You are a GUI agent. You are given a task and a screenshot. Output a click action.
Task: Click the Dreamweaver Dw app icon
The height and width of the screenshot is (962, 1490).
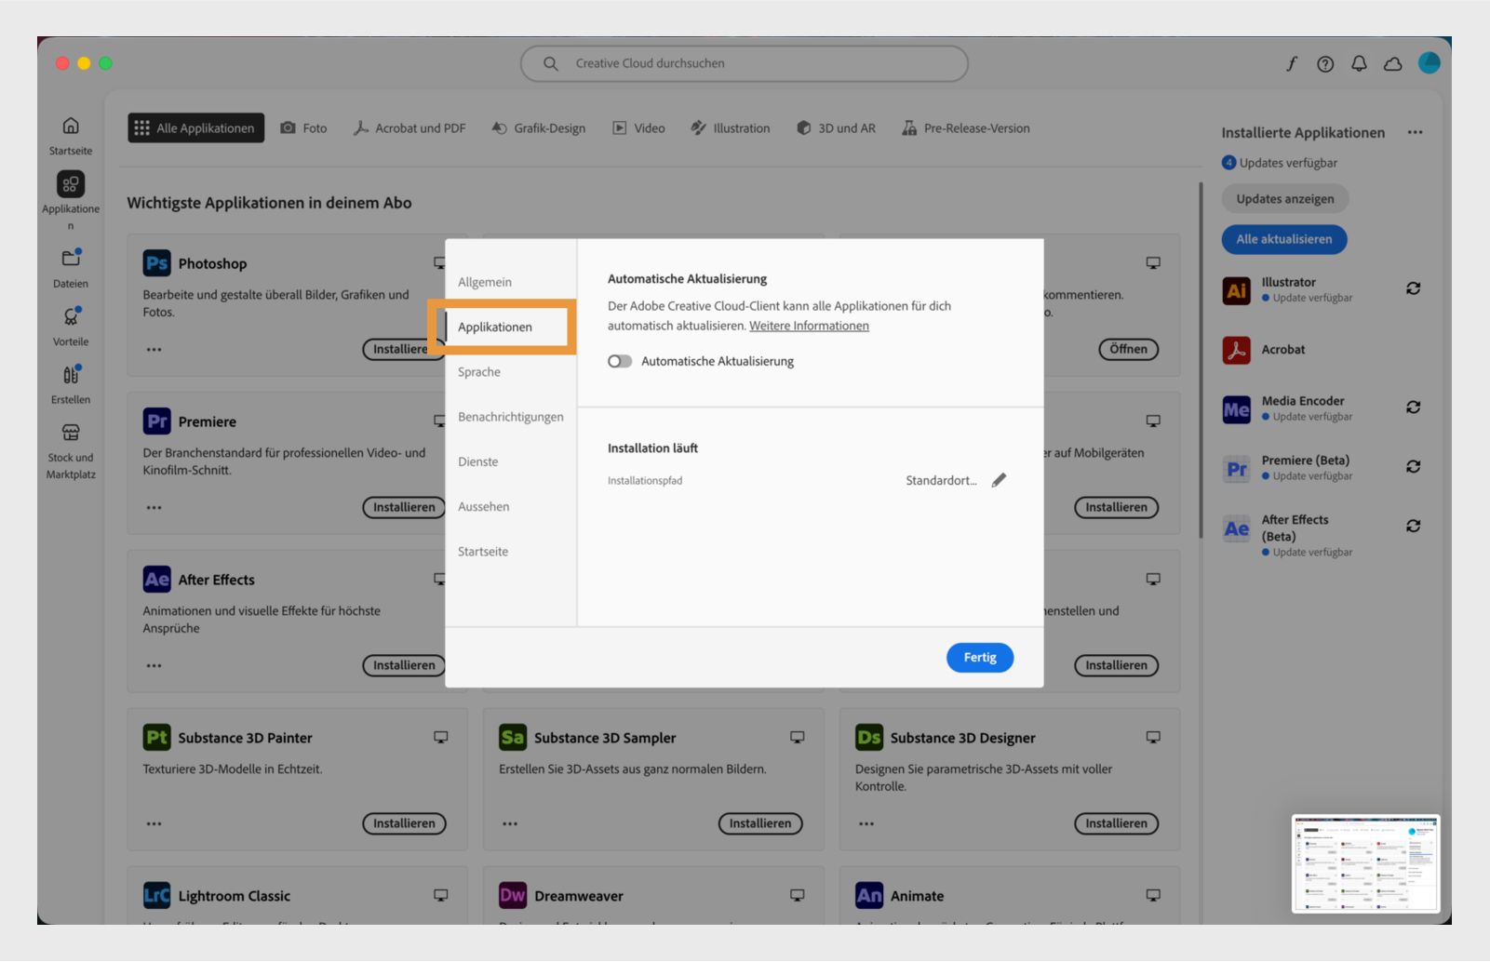[x=513, y=896]
